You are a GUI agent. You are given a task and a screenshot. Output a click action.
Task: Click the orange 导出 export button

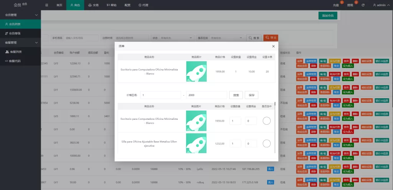[271, 38]
